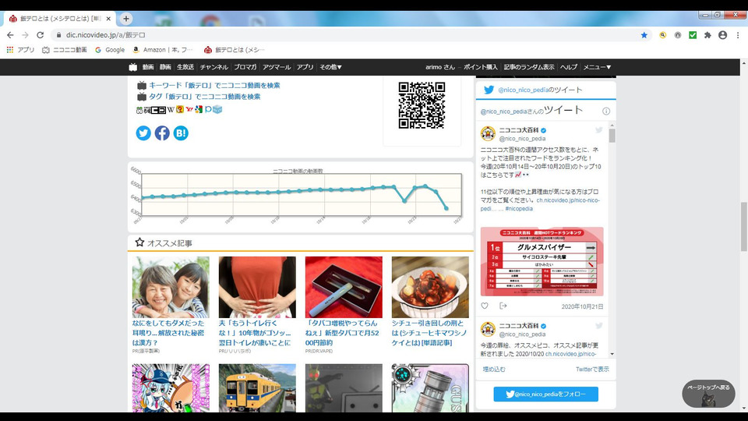This screenshot has width=748, height=421.
Task: Click @nico_nico_pediaのツイート header link
Action: tap(540, 90)
